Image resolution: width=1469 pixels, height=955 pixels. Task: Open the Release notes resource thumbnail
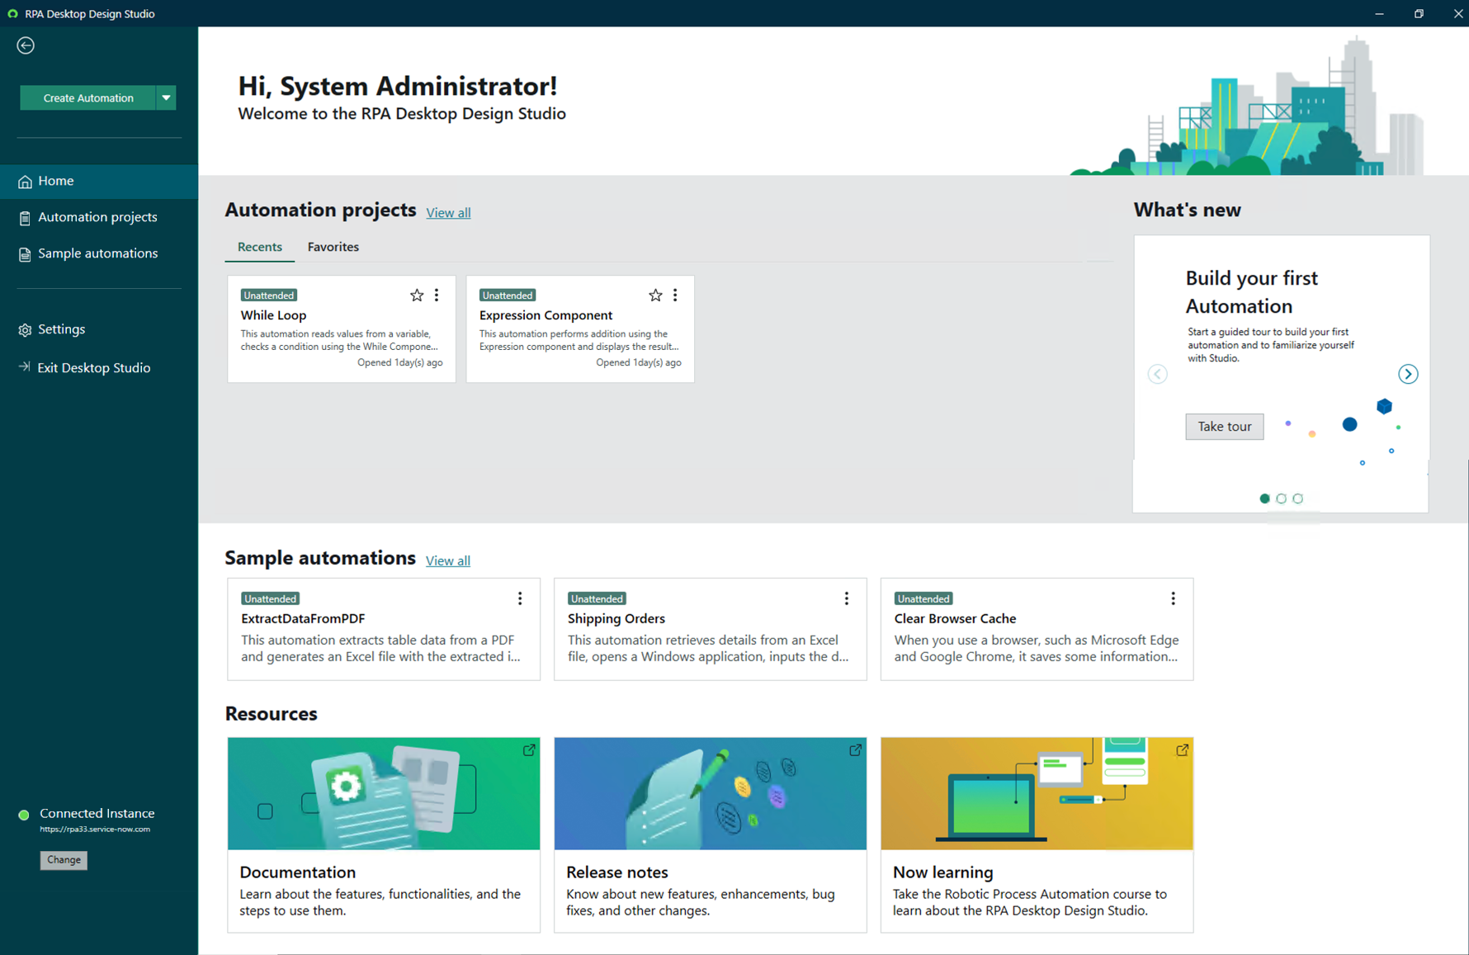(711, 793)
